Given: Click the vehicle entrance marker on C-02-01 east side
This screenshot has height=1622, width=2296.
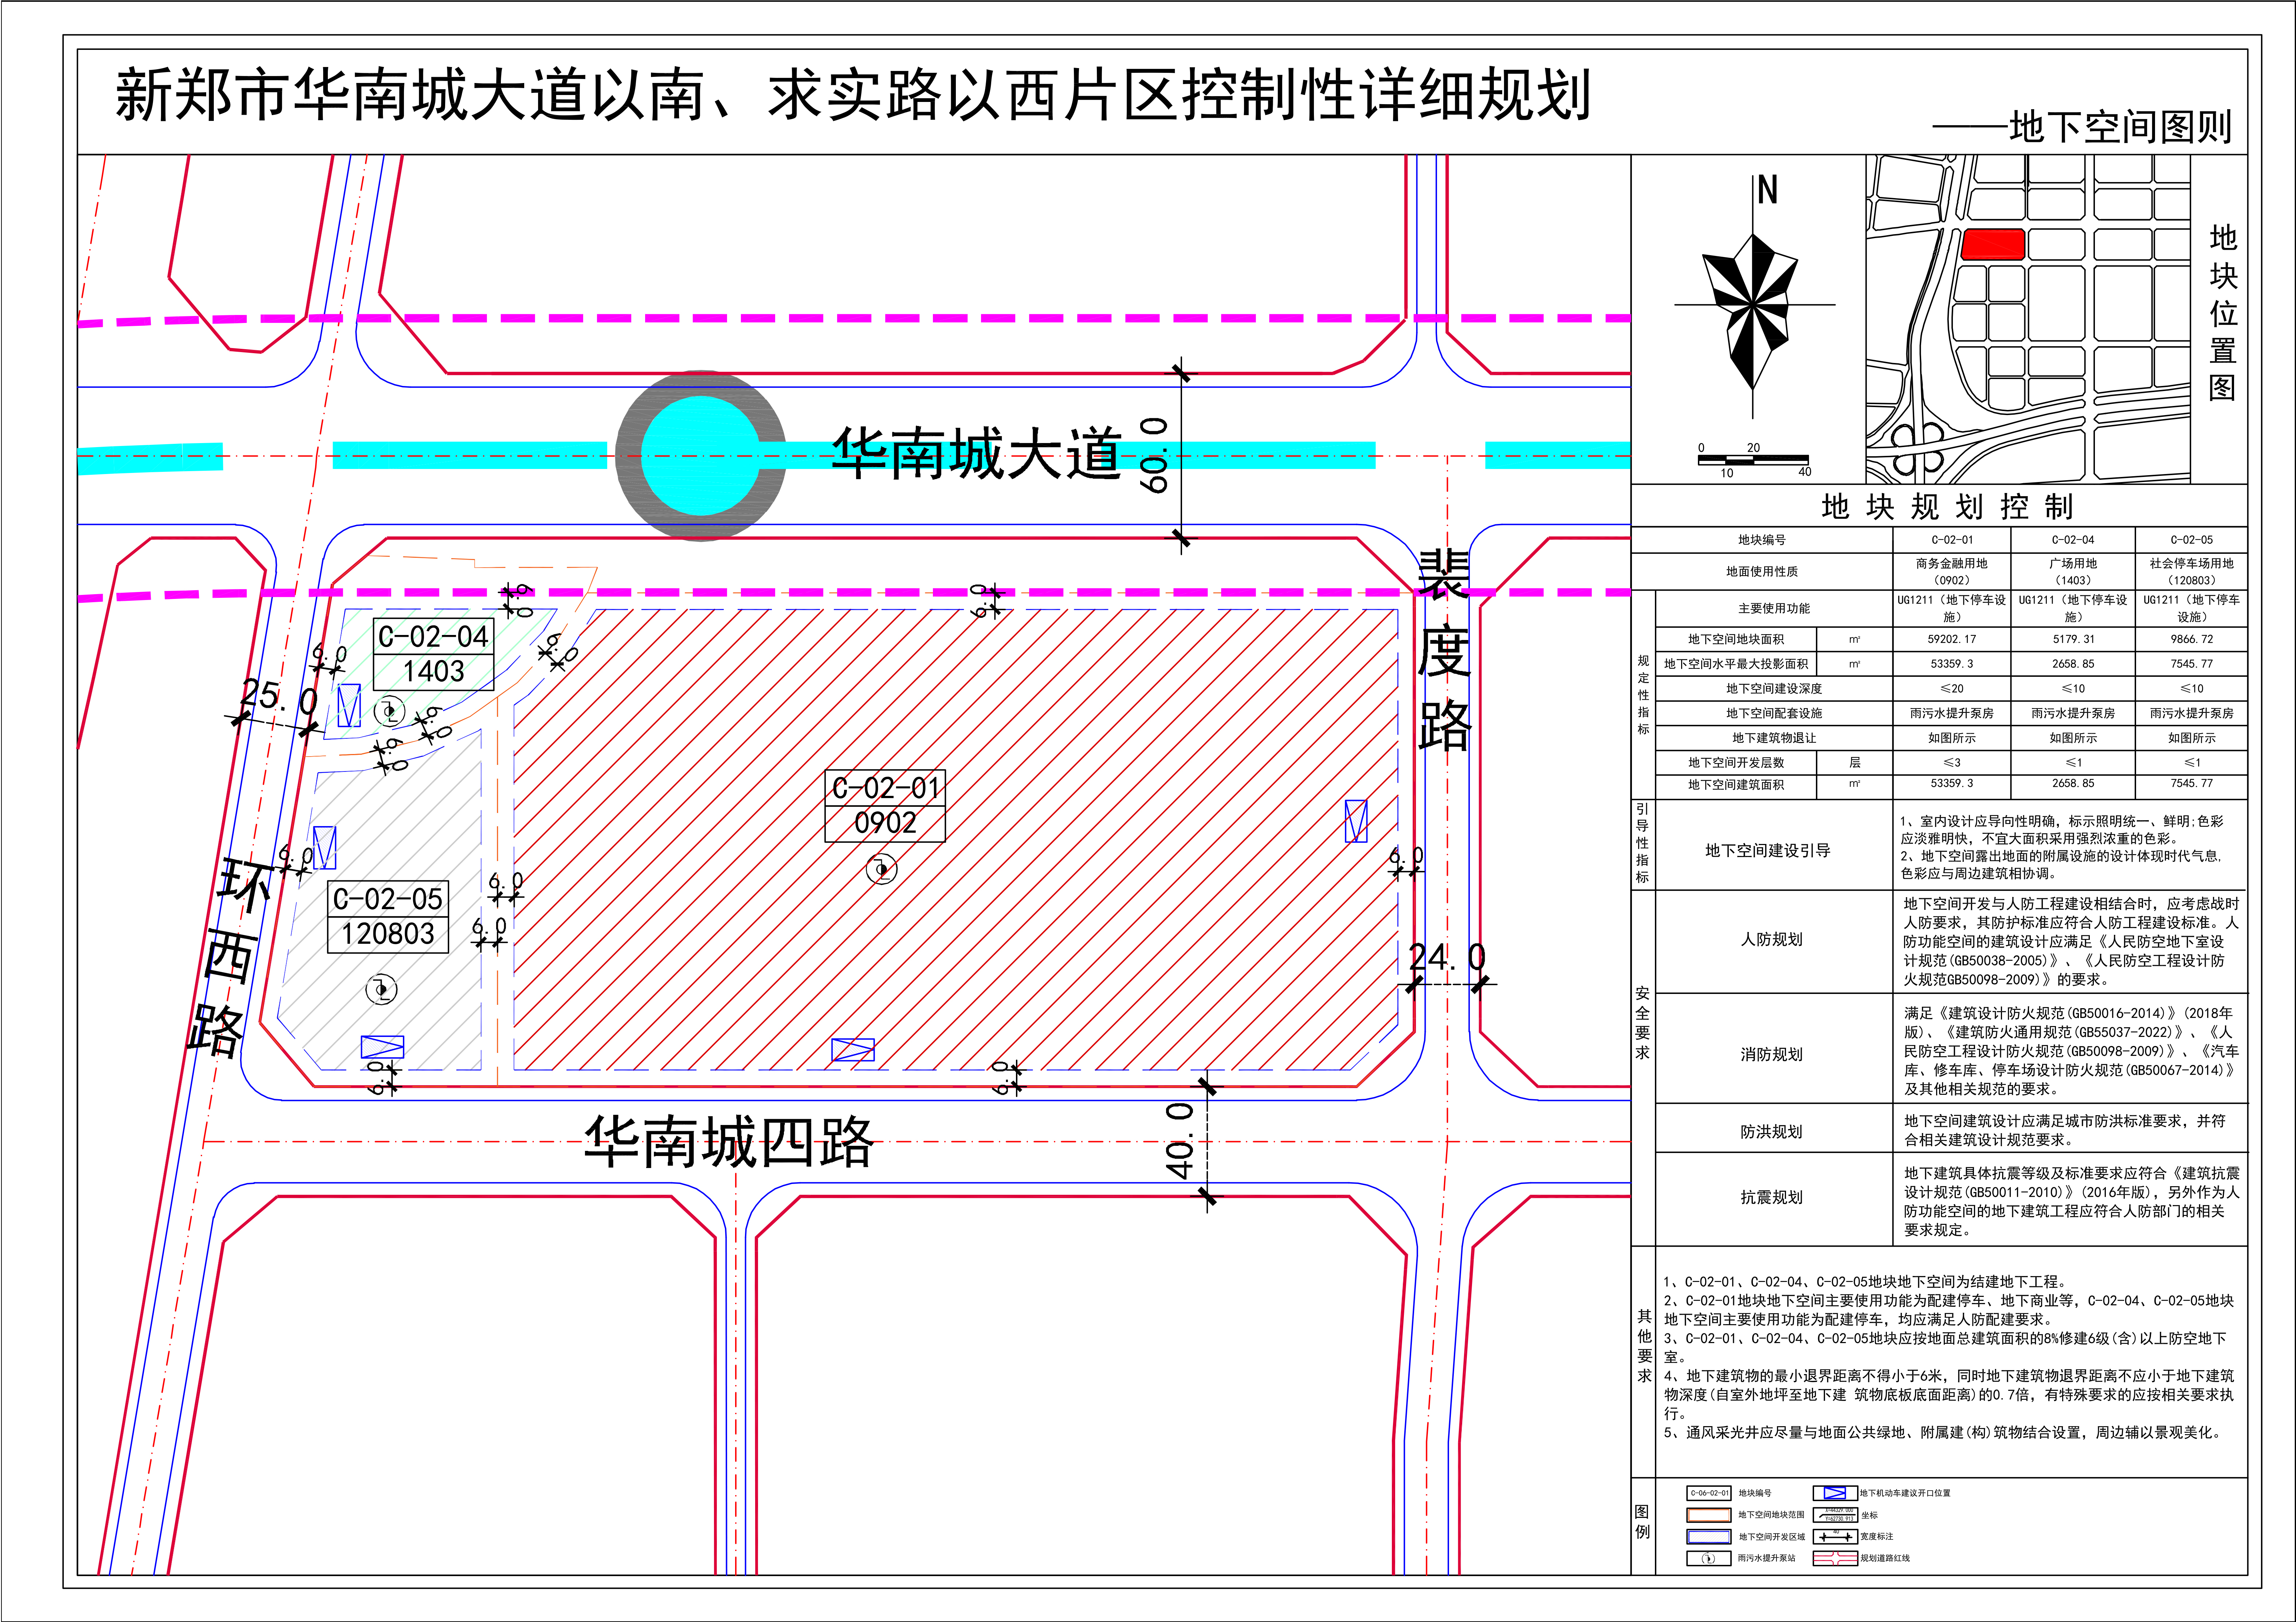Looking at the screenshot, I should [x=1356, y=821].
